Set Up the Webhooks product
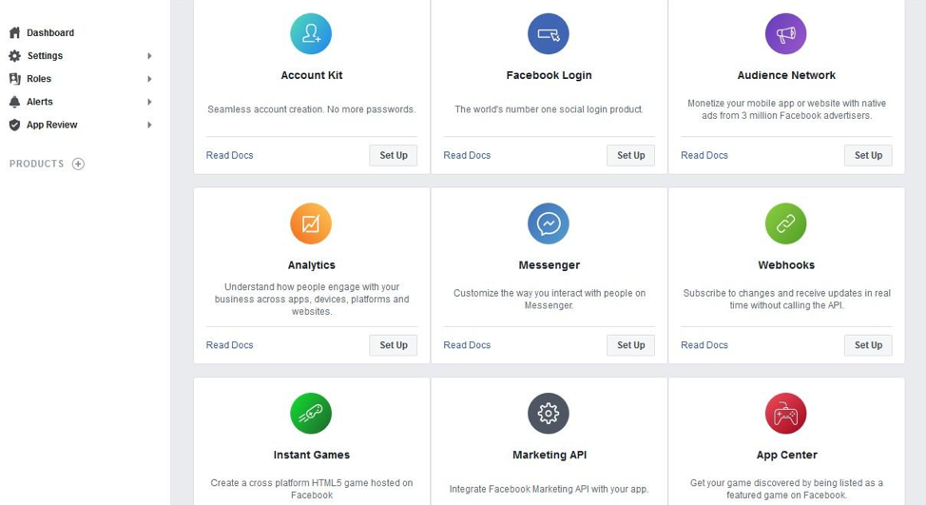Image resolution: width=926 pixels, height=505 pixels. click(868, 345)
